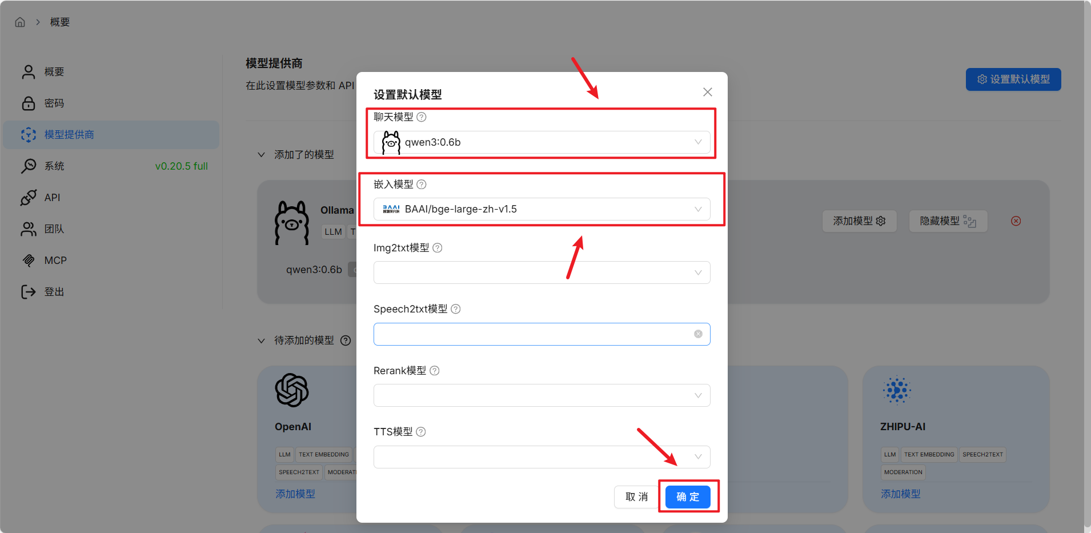Click the help icon next to TTS模型
1091x533 pixels.
421,432
